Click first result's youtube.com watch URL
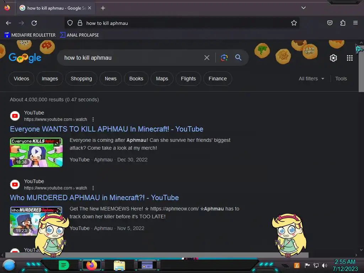The height and width of the screenshot is (273, 364). (x=55, y=119)
